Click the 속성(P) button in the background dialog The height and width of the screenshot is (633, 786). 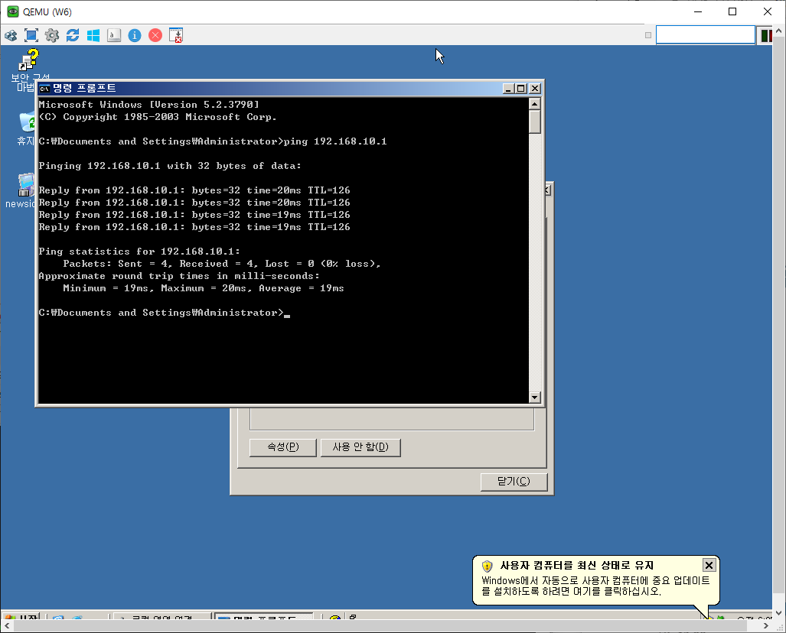[x=283, y=447]
